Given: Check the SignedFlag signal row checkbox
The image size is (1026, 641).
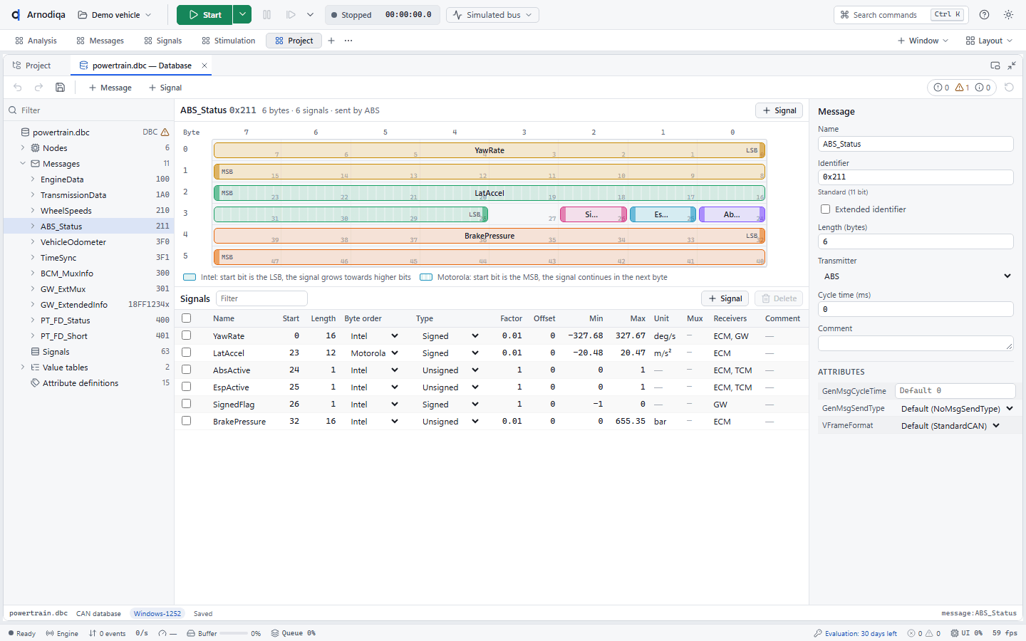Looking at the screenshot, I should tap(187, 404).
